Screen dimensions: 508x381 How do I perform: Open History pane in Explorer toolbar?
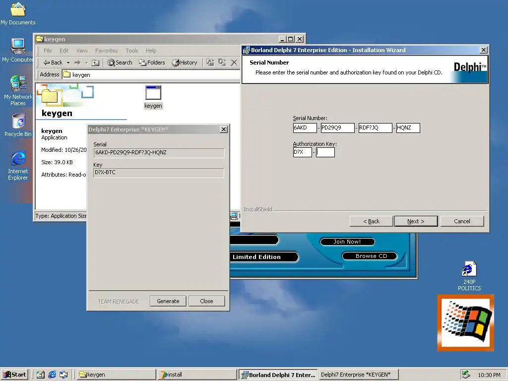(185, 63)
